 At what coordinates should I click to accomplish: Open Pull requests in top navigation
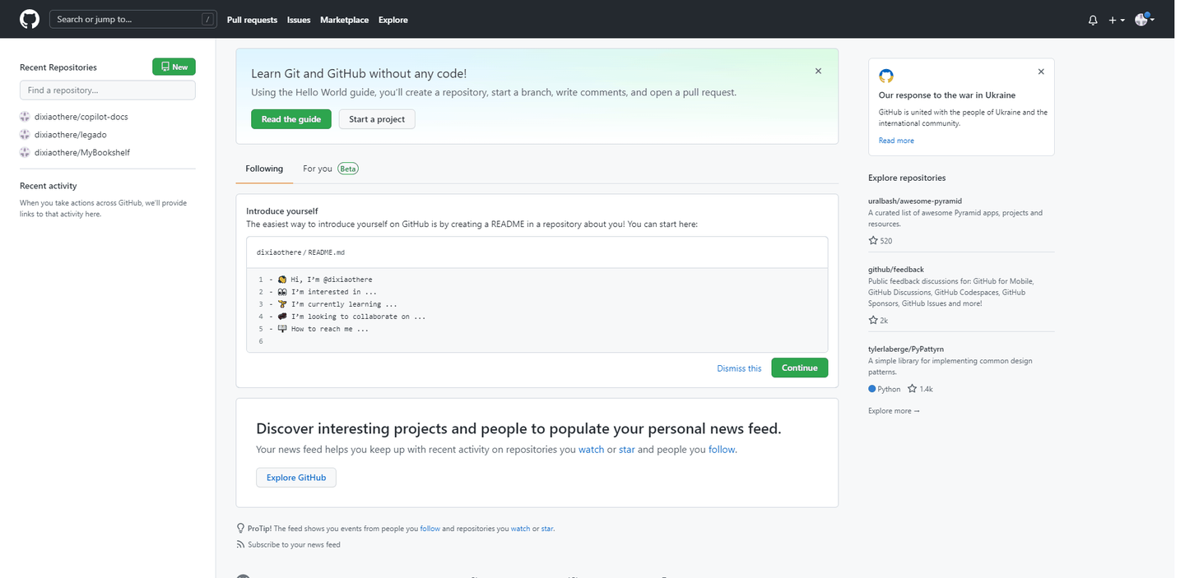[252, 20]
